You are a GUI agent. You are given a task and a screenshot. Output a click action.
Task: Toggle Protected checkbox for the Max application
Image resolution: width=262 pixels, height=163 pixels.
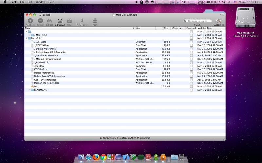tap(191, 86)
